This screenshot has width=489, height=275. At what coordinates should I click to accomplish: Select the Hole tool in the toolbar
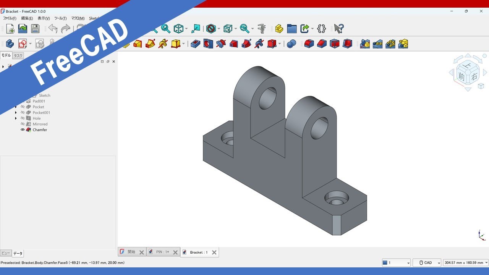(x=208, y=44)
